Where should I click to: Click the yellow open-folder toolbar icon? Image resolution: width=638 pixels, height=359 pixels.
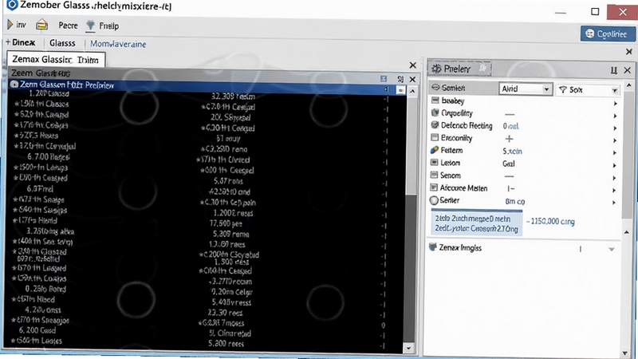(41, 26)
